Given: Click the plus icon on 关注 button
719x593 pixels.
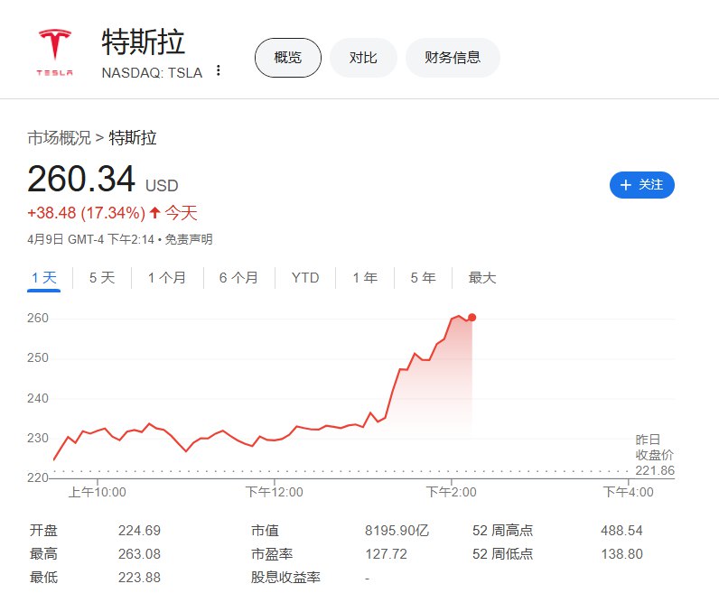Looking at the screenshot, I should pos(625,185).
